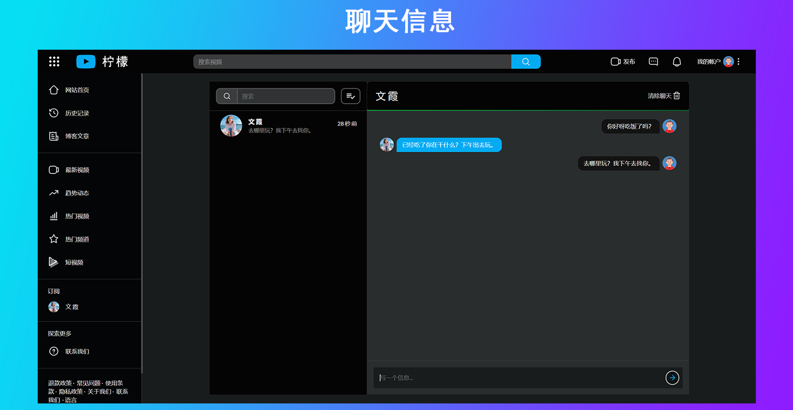Open the 语言 footer link
The height and width of the screenshot is (410, 793).
(71, 400)
